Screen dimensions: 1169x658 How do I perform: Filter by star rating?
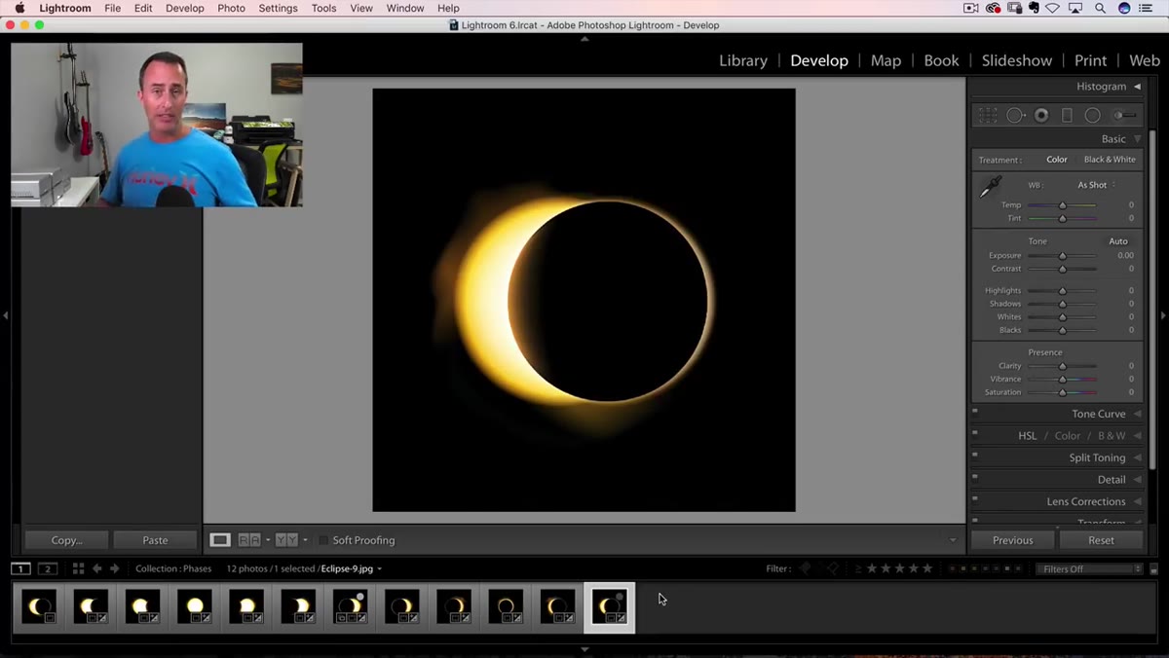point(899,568)
